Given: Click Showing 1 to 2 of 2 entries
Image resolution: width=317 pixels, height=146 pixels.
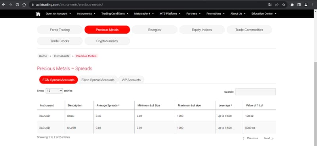Looking at the screenshot, I should tap(53, 137).
